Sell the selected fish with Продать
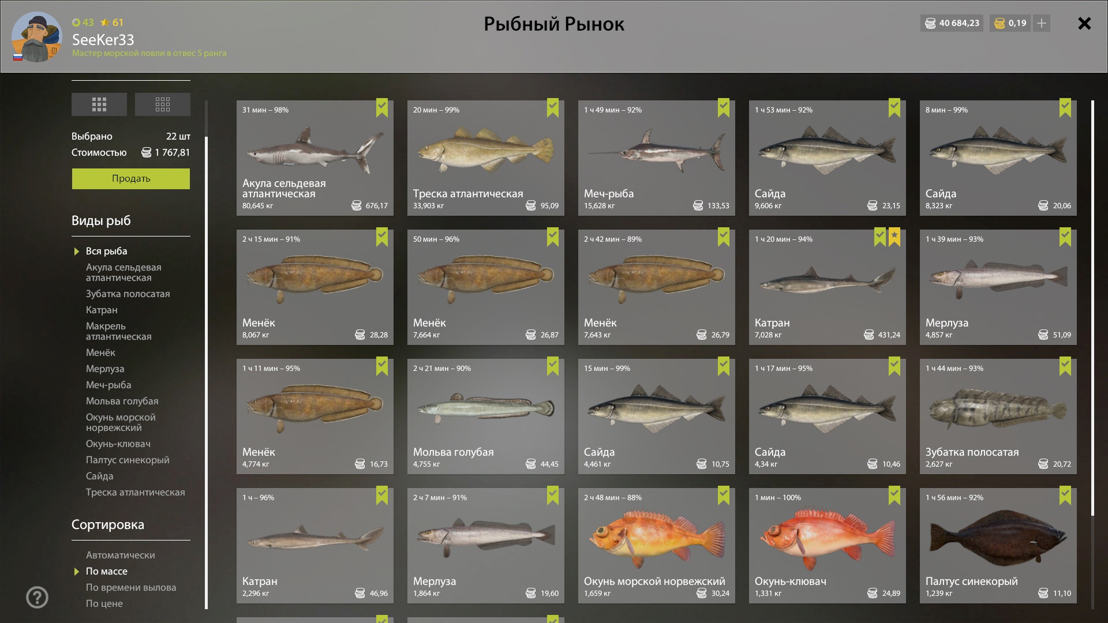Image resolution: width=1108 pixels, height=623 pixels. tap(131, 179)
